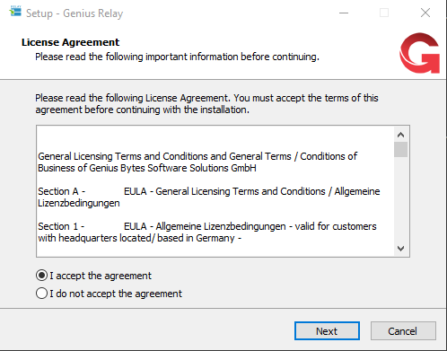The width and height of the screenshot is (447, 351).
Task: Click the license text scrollbar thumb
Action: click(x=400, y=149)
